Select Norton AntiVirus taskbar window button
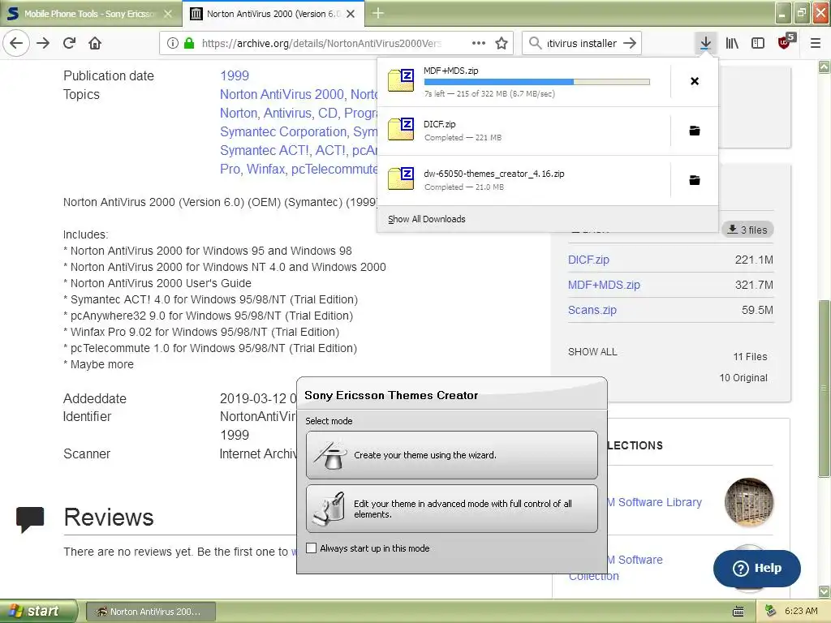The width and height of the screenshot is (831, 623). [150, 612]
